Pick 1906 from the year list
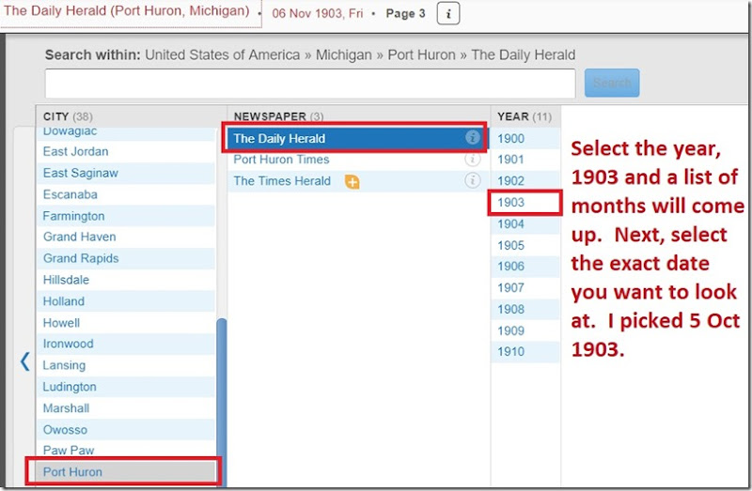752x491 pixels. pos(525,267)
